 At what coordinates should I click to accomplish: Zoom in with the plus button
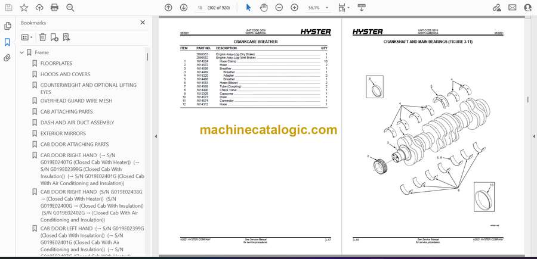[x=295, y=8]
